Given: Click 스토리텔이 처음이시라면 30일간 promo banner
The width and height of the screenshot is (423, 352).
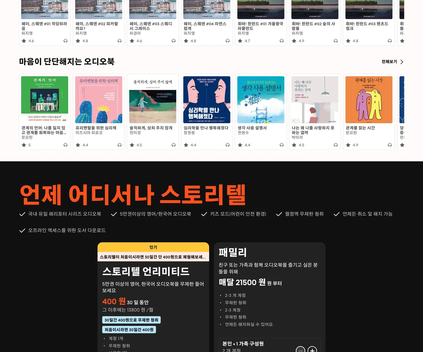Looking at the screenshot, I should (153, 257).
